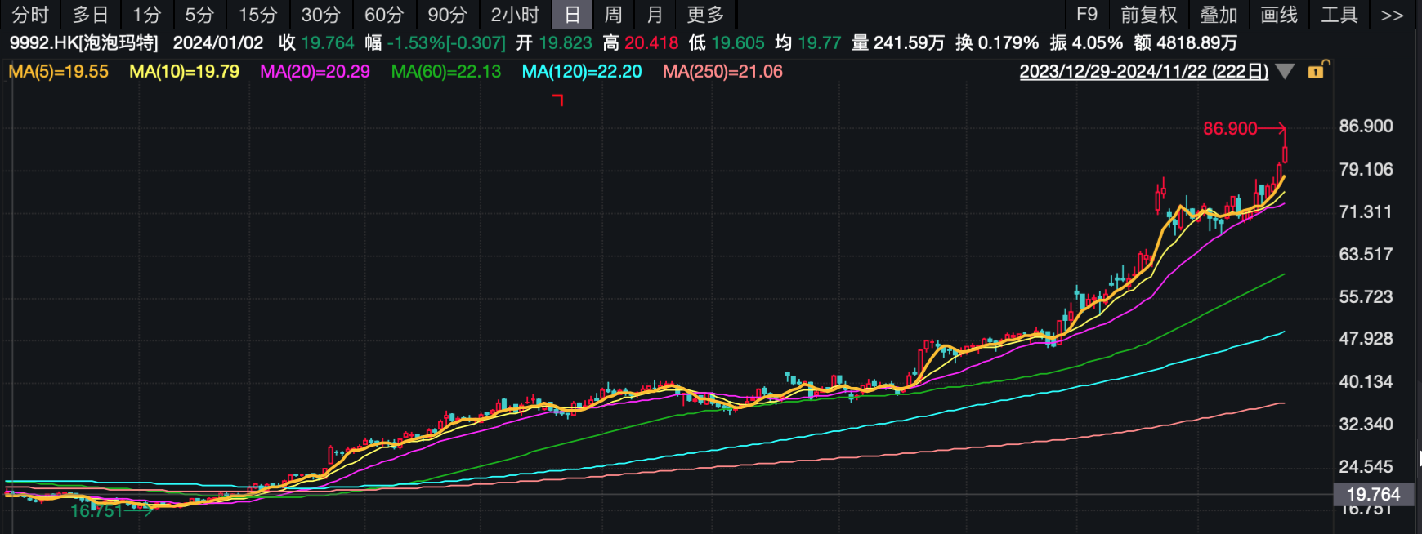This screenshot has height=534, width=1422.
Task: Click the green MA(60) indicator label
Action: [x=446, y=72]
